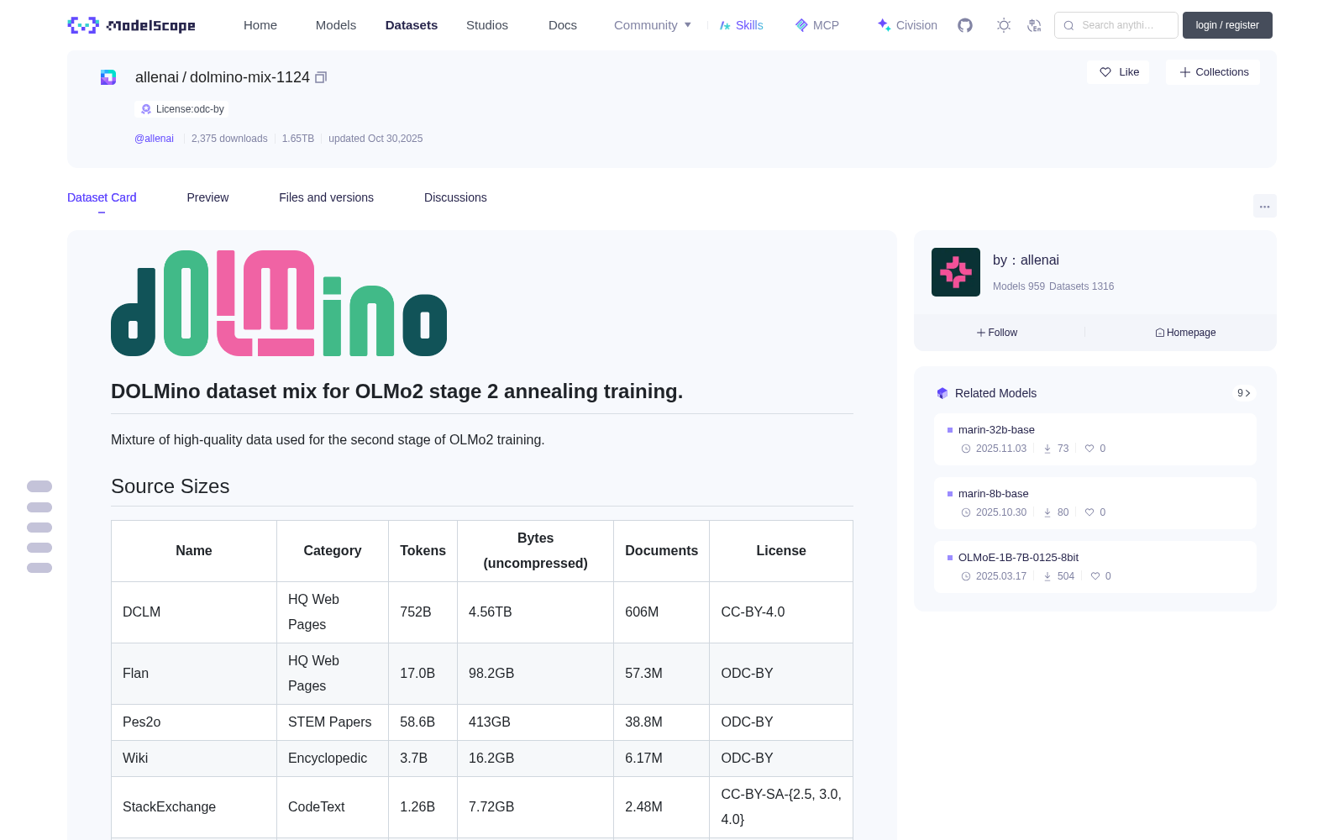Expand the Community dropdown menu
The width and height of the screenshot is (1344, 840).
point(653,25)
